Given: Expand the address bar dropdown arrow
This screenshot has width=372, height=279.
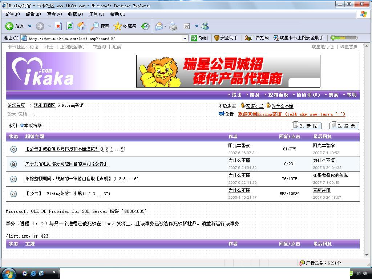Looking at the screenshot, I should pyautogui.click(x=185, y=38).
